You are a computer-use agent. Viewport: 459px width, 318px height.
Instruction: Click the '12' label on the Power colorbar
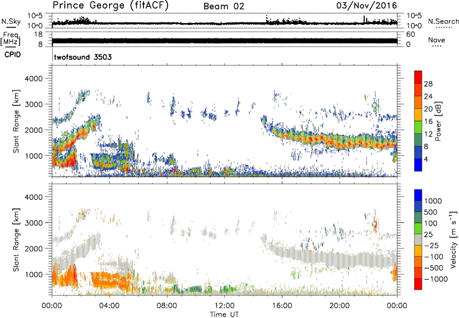(x=428, y=134)
